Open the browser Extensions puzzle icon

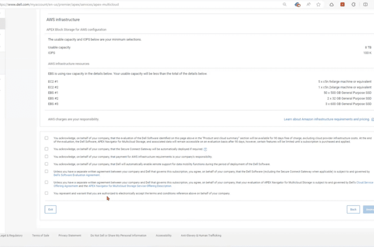(x=353, y=4)
